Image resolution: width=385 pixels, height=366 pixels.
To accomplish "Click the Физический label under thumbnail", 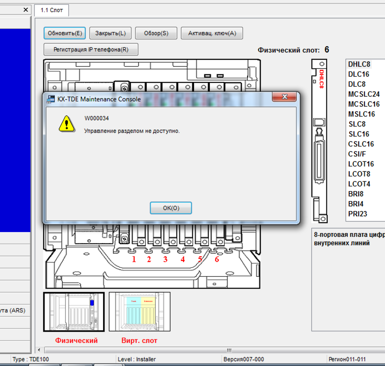I will pos(76,341).
